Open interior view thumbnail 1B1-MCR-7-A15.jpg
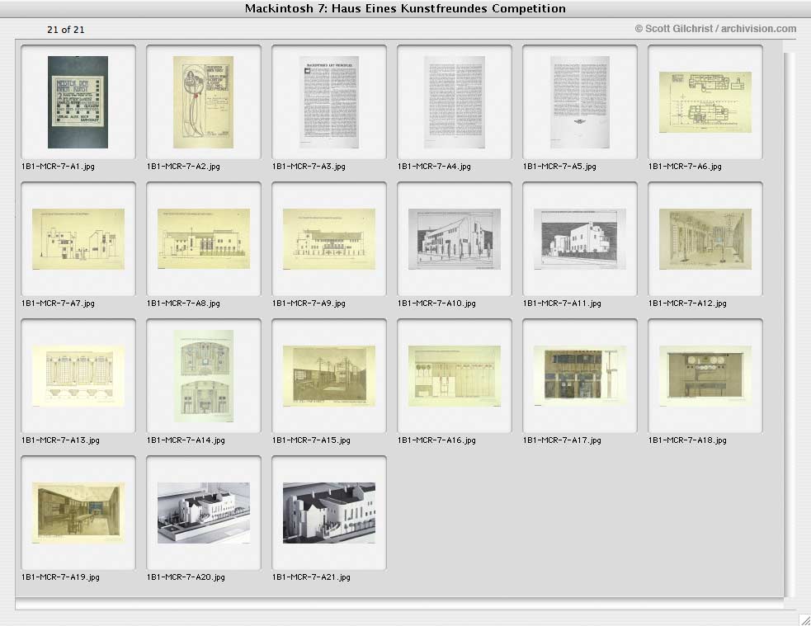Image resolution: width=811 pixels, height=626 pixels. pyautogui.click(x=329, y=376)
